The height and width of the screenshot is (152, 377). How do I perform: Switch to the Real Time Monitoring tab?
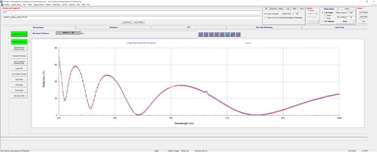pyautogui.click(x=264, y=27)
